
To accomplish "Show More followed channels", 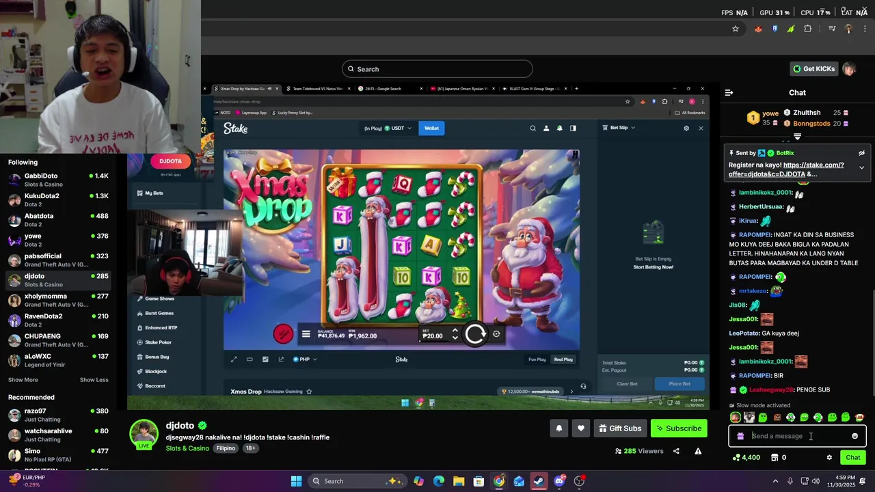I will click(x=23, y=380).
